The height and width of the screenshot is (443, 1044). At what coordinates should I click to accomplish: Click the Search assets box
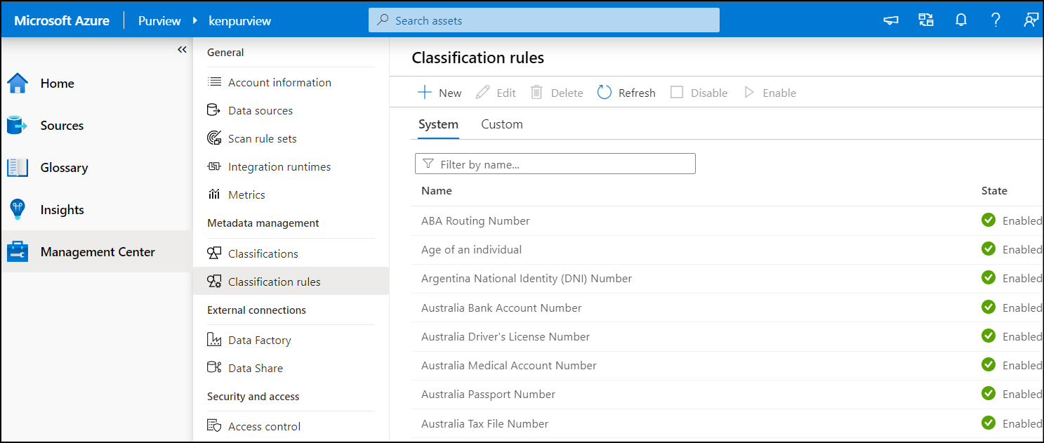pyautogui.click(x=544, y=20)
